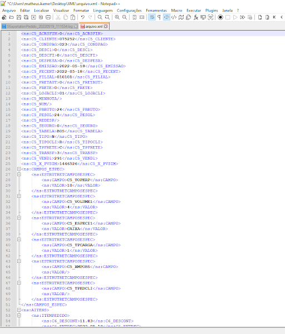Open the Configurações menu
Screen dimensions: 285x334
(129, 11)
